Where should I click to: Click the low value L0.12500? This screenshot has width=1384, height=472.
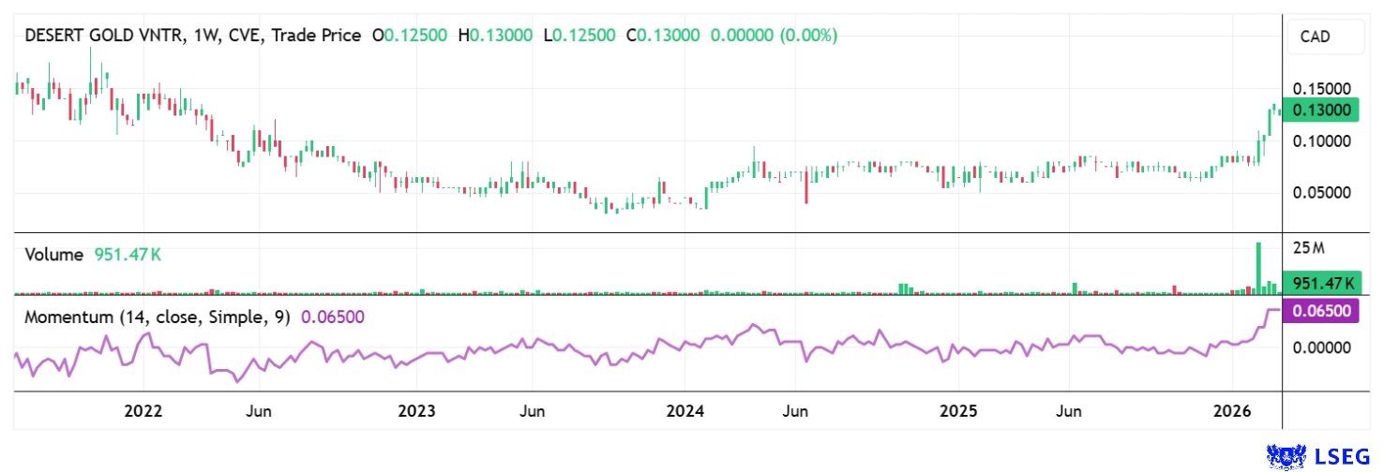[579, 36]
